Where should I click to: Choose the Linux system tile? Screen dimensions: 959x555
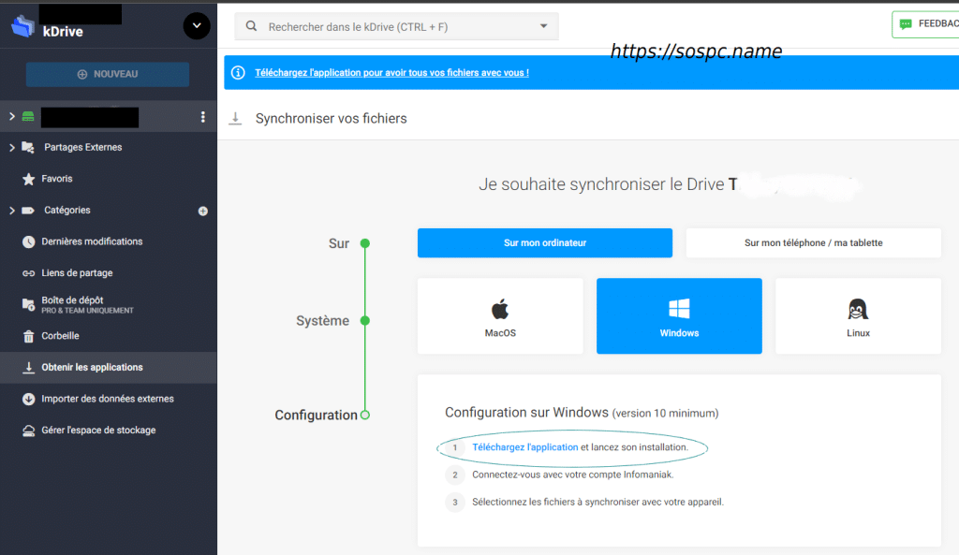tap(858, 316)
